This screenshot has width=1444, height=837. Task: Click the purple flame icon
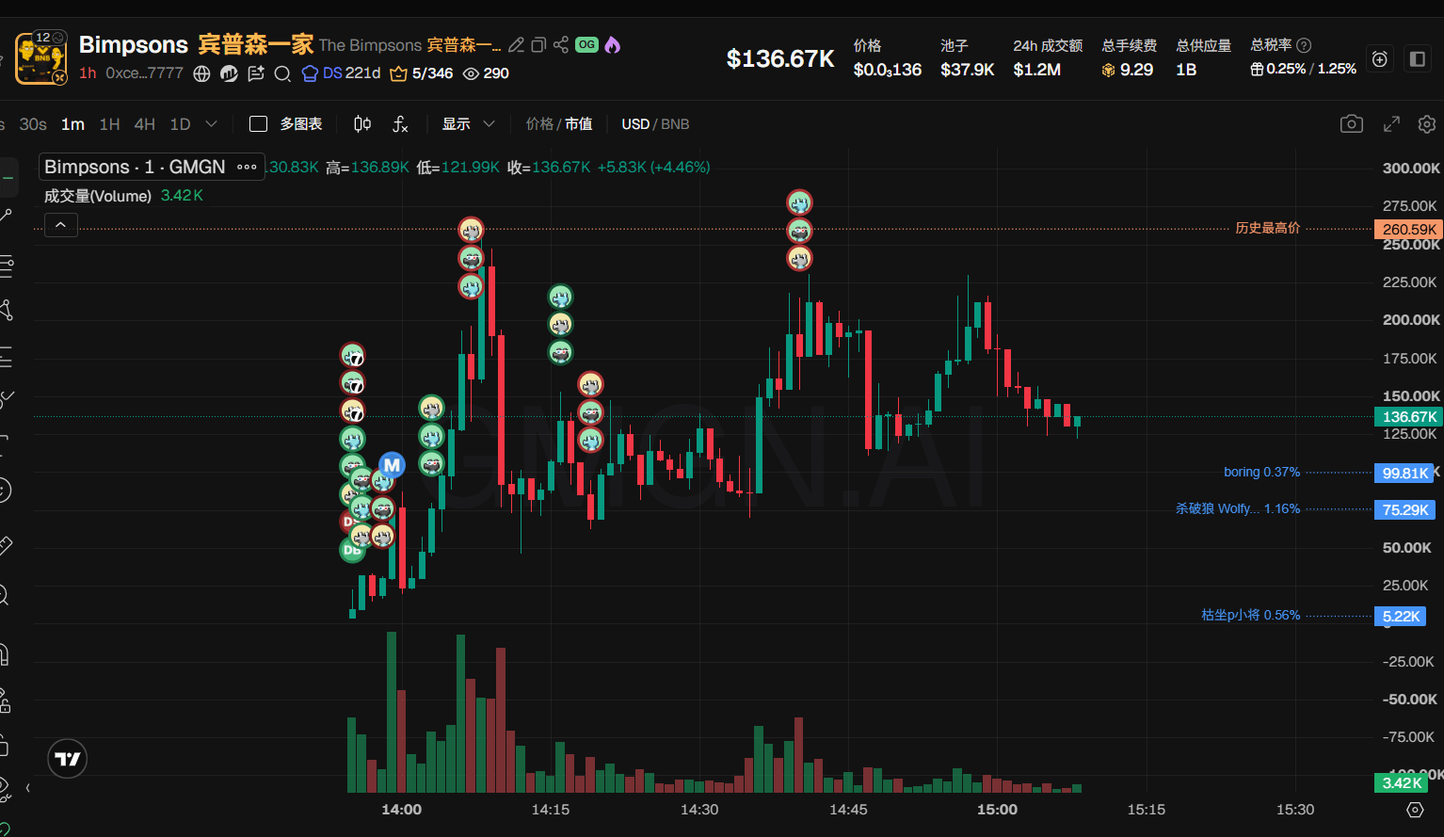(613, 45)
